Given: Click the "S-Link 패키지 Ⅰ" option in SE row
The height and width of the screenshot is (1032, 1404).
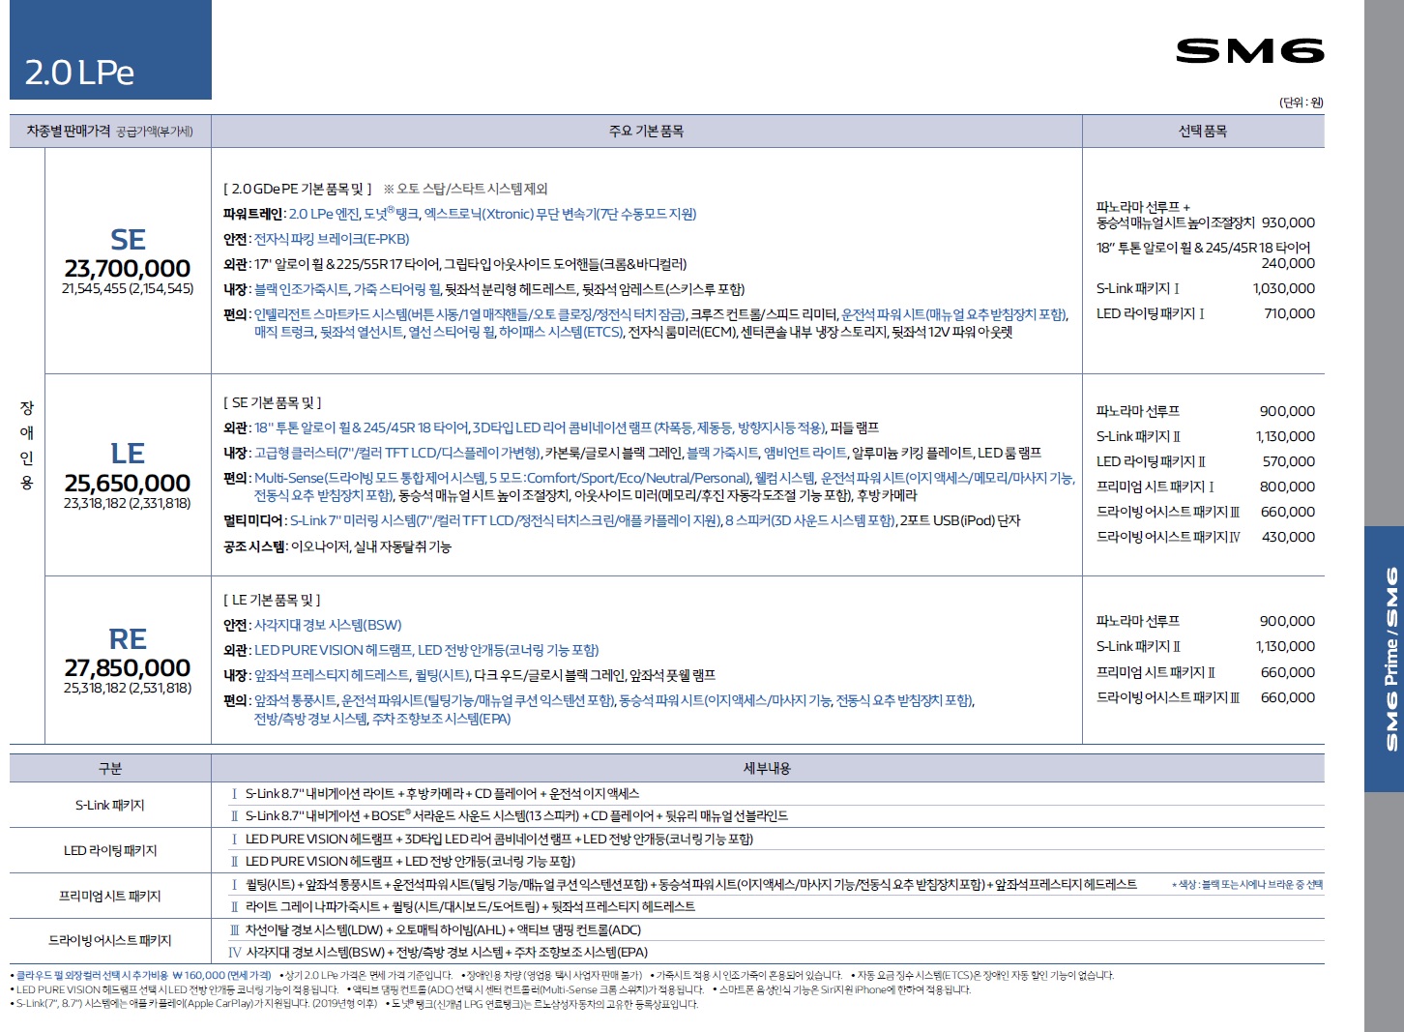Looking at the screenshot, I should tap(1138, 288).
